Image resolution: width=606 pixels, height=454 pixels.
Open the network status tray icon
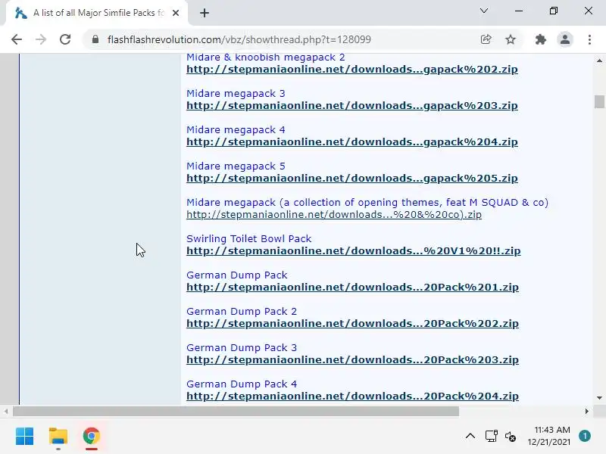click(491, 437)
